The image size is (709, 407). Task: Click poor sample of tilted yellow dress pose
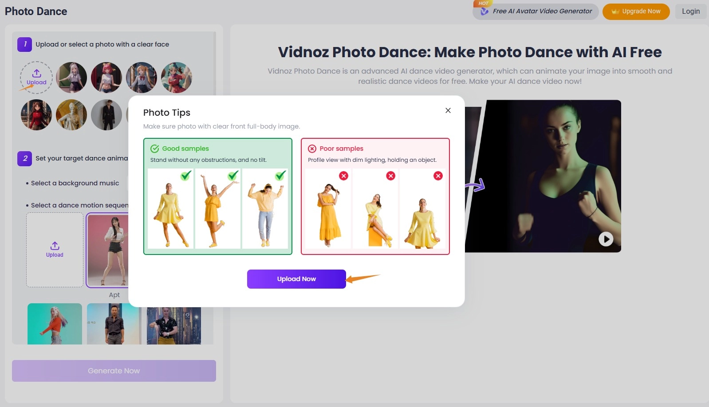423,208
